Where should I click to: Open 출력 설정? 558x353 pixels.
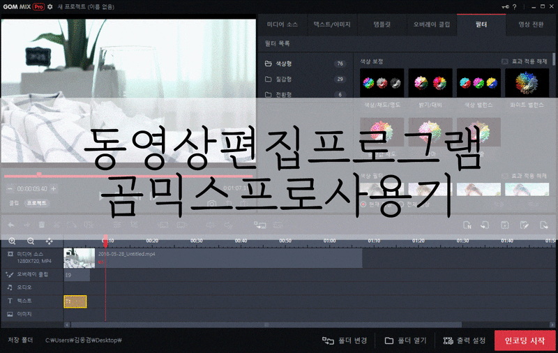click(x=465, y=340)
